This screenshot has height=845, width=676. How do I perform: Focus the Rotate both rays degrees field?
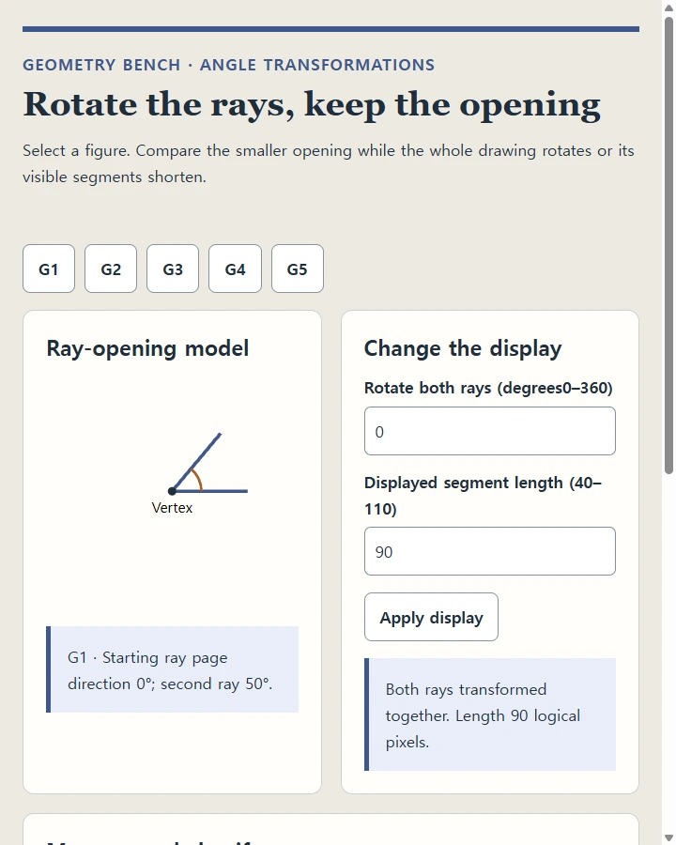(489, 431)
